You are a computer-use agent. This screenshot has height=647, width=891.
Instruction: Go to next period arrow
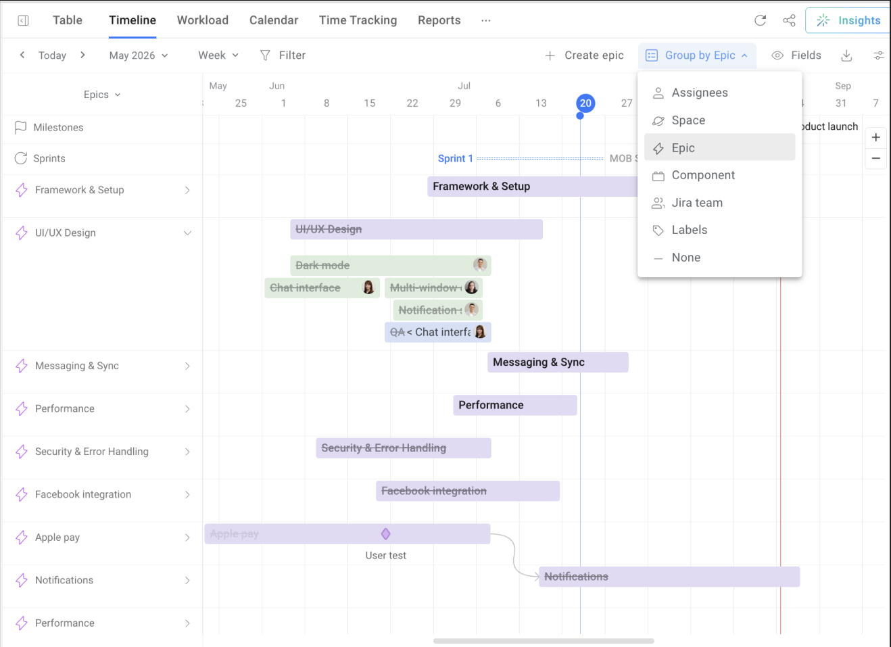pyautogui.click(x=82, y=55)
